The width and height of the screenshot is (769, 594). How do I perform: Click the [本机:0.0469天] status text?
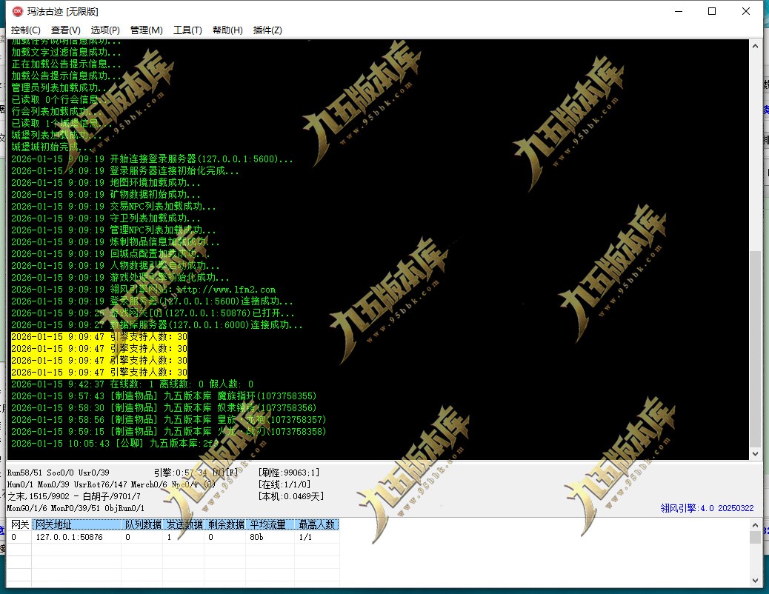click(290, 496)
